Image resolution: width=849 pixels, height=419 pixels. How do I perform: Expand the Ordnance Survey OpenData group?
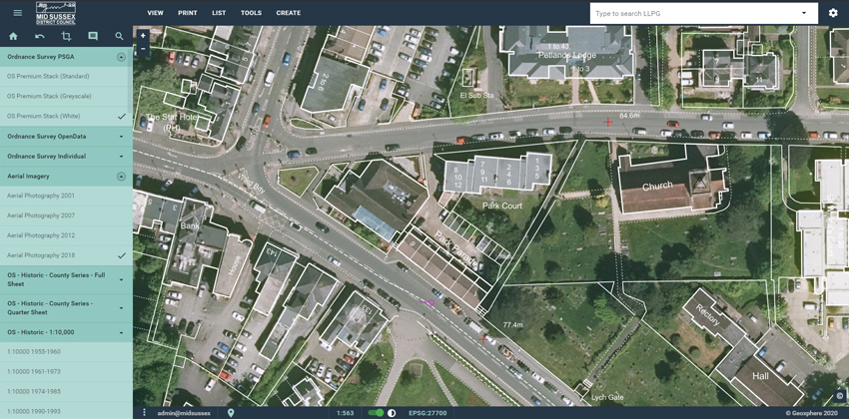tap(121, 137)
